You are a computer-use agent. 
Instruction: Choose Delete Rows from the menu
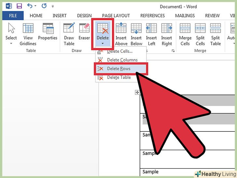click(119, 68)
